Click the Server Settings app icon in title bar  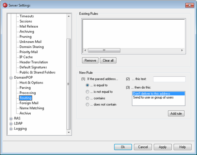[5, 5]
